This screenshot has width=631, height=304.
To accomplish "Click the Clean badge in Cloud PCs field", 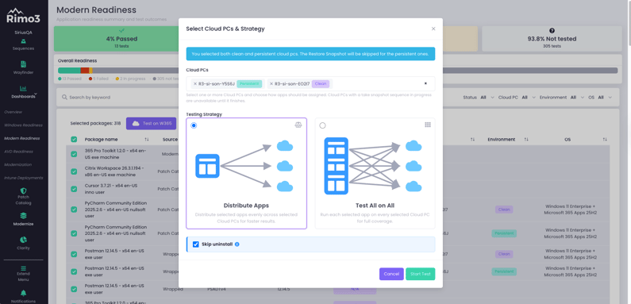I will pos(321,84).
